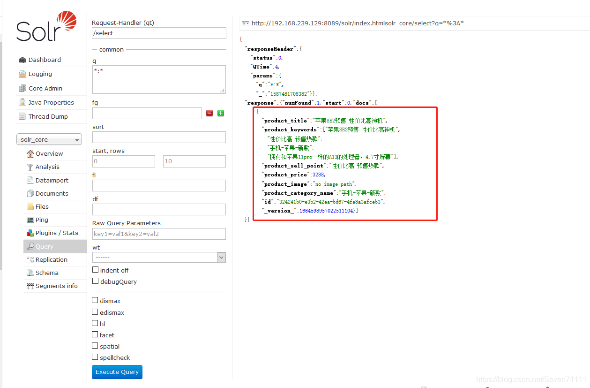Enable the facet checkbox
590x388 pixels.
tap(95, 335)
